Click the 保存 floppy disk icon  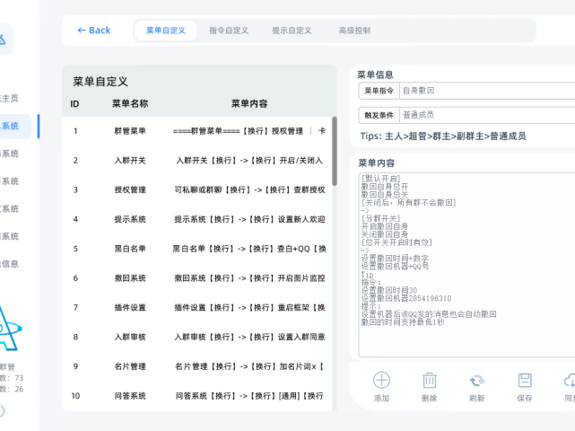pyautogui.click(x=525, y=381)
